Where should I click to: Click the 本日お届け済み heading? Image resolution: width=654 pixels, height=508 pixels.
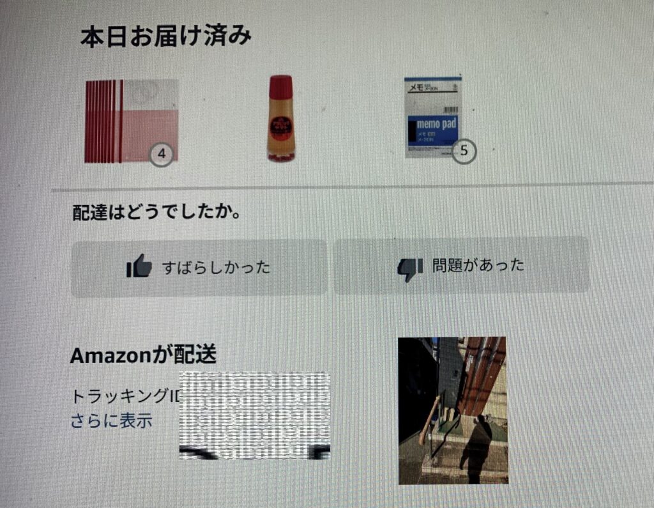click(x=165, y=36)
